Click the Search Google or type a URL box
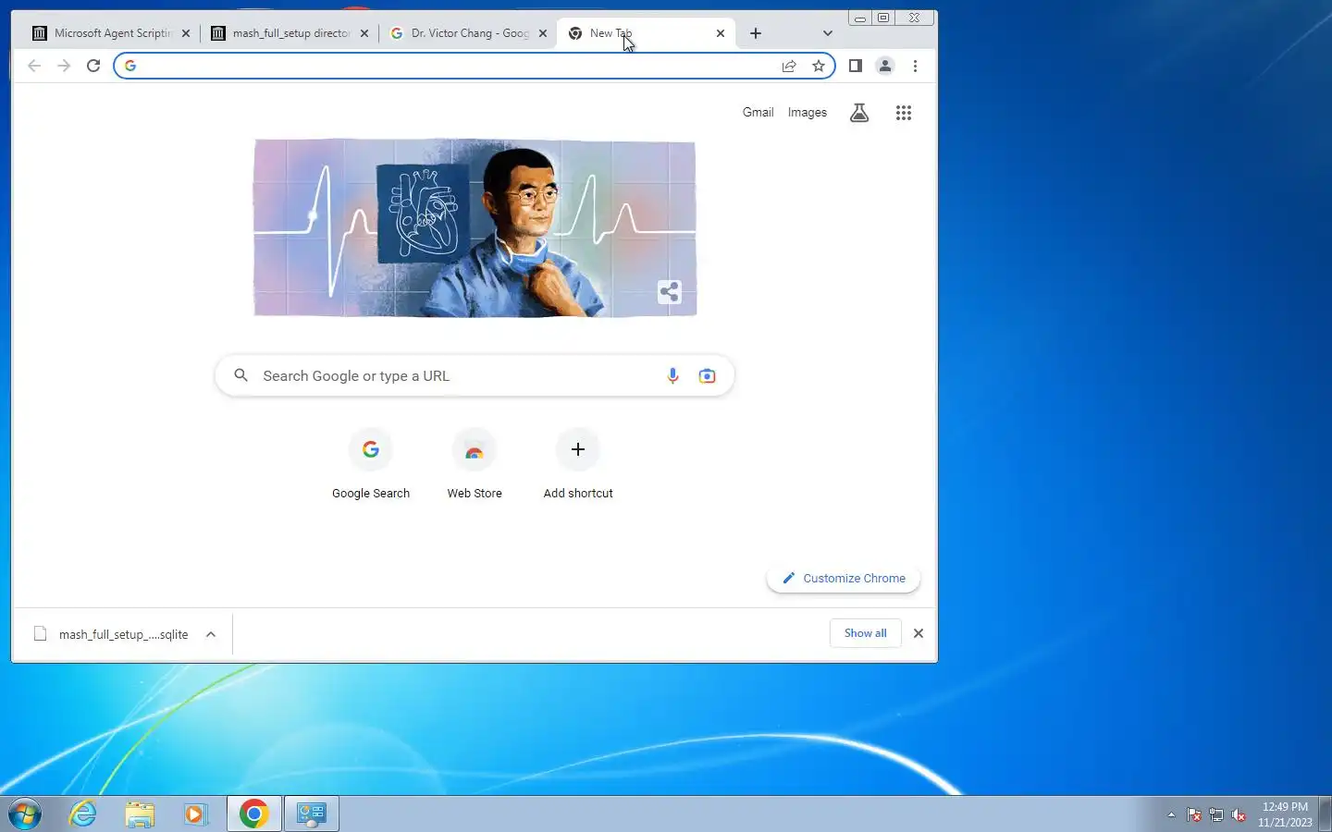 [x=475, y=375]
